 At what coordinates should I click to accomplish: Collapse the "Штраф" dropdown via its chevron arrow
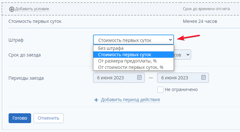click(x=170, y=40)
